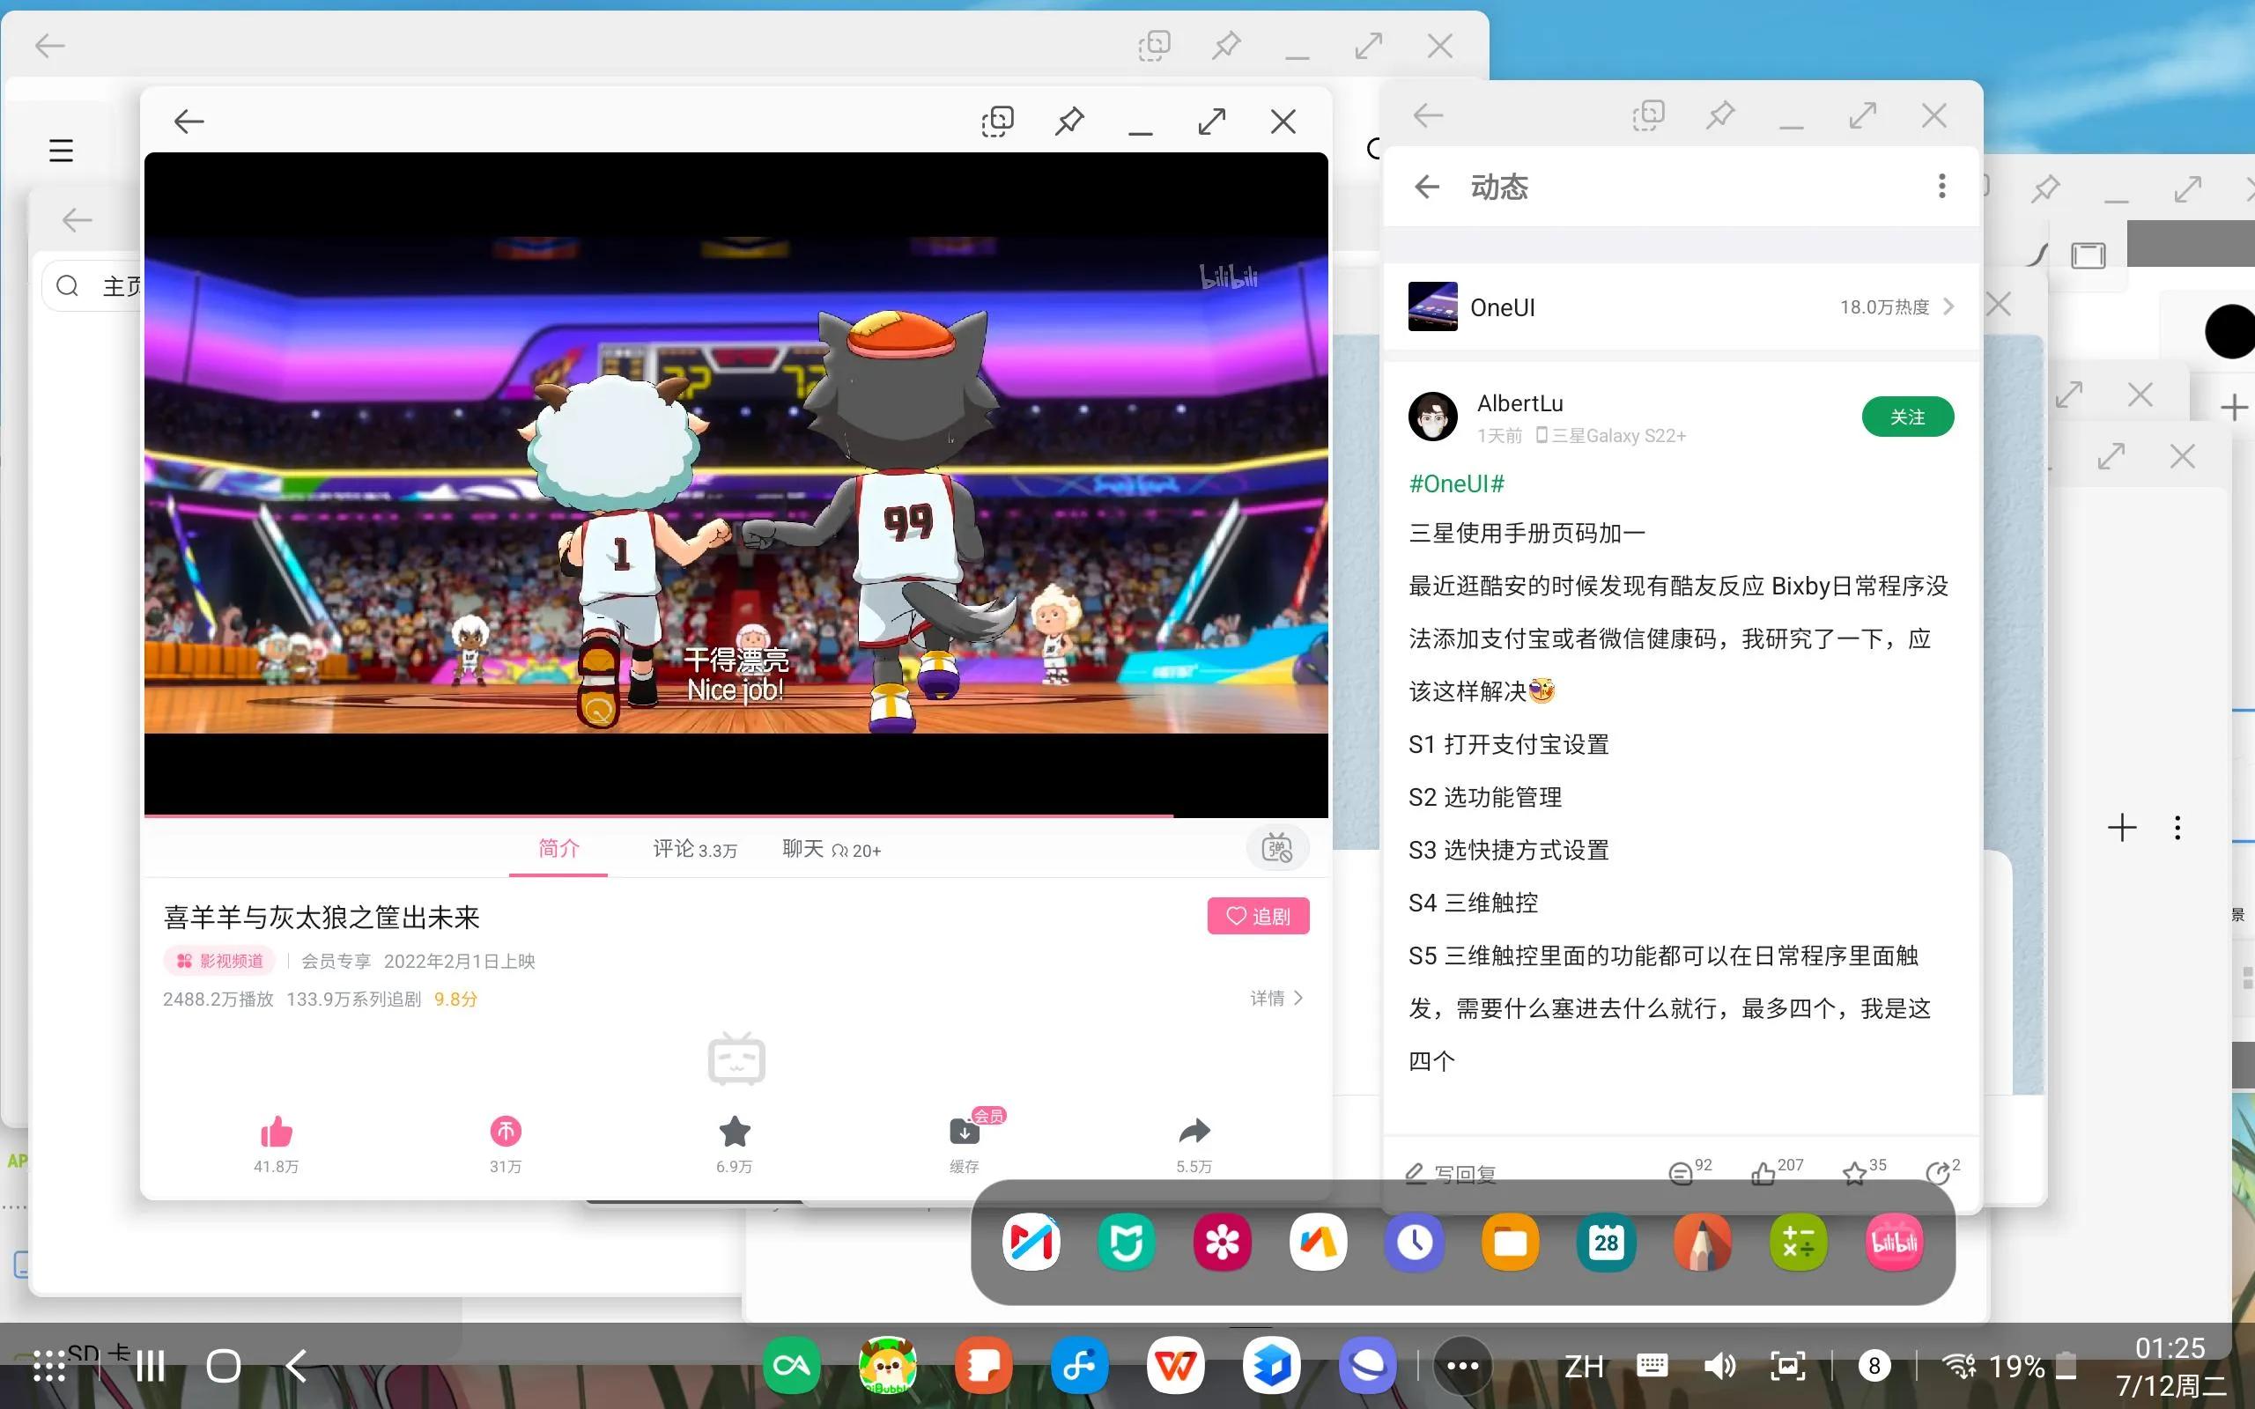This screenshot has height=1409, width=2255.
Task: Open WPS Office from the taskbar
Action: pos(1175,1366)
